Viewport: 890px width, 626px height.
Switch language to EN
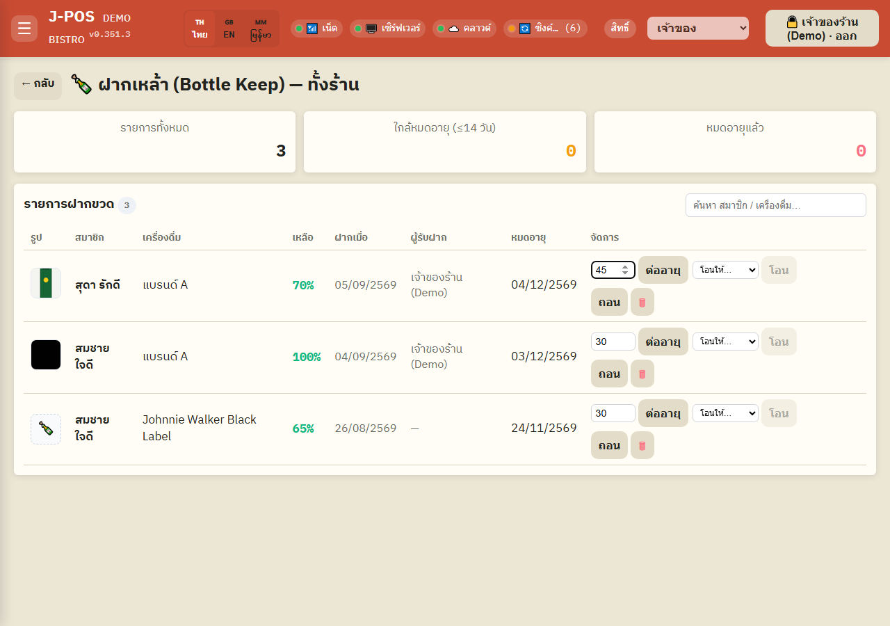pos(229,29)
